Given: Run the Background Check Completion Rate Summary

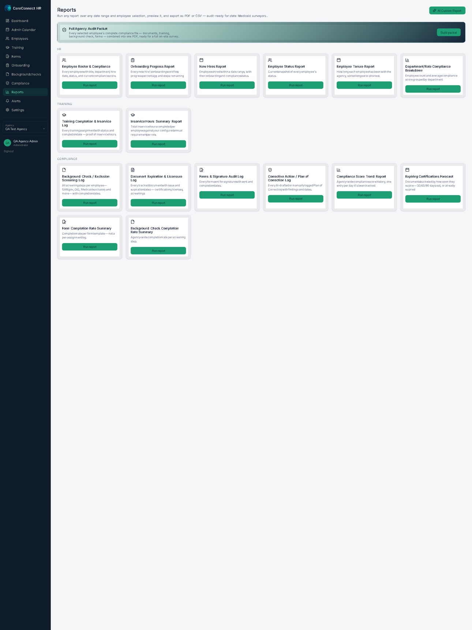Looking at the screenshot, I should pyautogui.click(x=158, y=251).
